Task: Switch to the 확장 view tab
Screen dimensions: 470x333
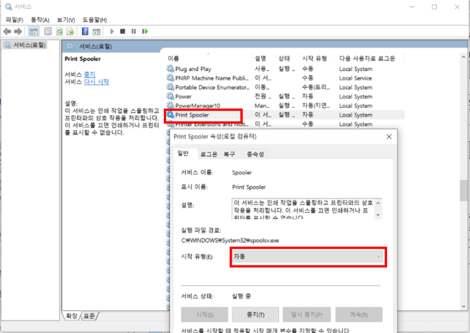Action: pyautogui.click(x=71, y=316)
